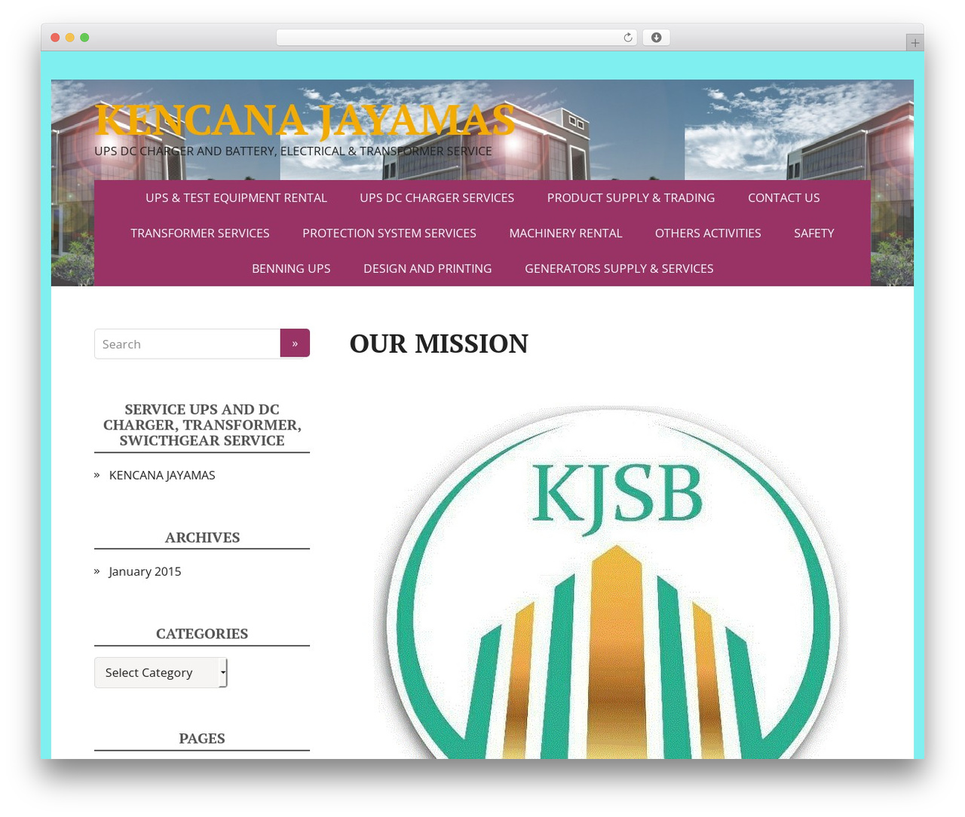Screen dimensions: 965x817
Task: Select Protection System Services
Action: 389,233
